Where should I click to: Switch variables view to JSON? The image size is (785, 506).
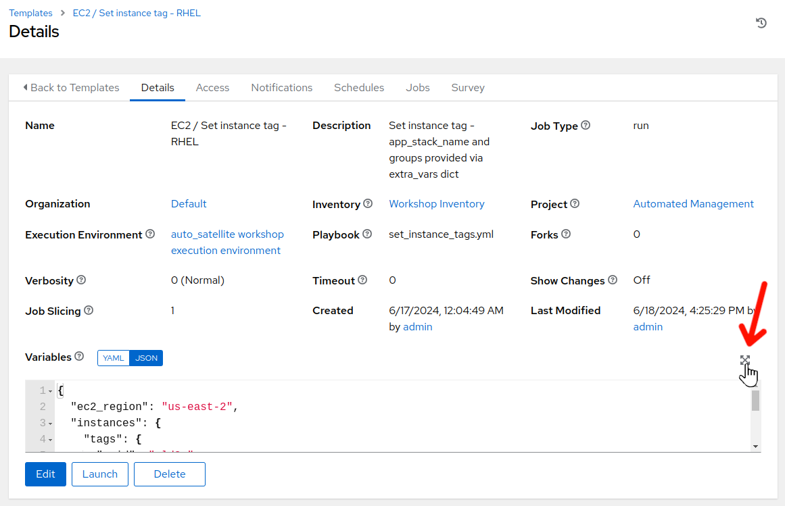146,358
